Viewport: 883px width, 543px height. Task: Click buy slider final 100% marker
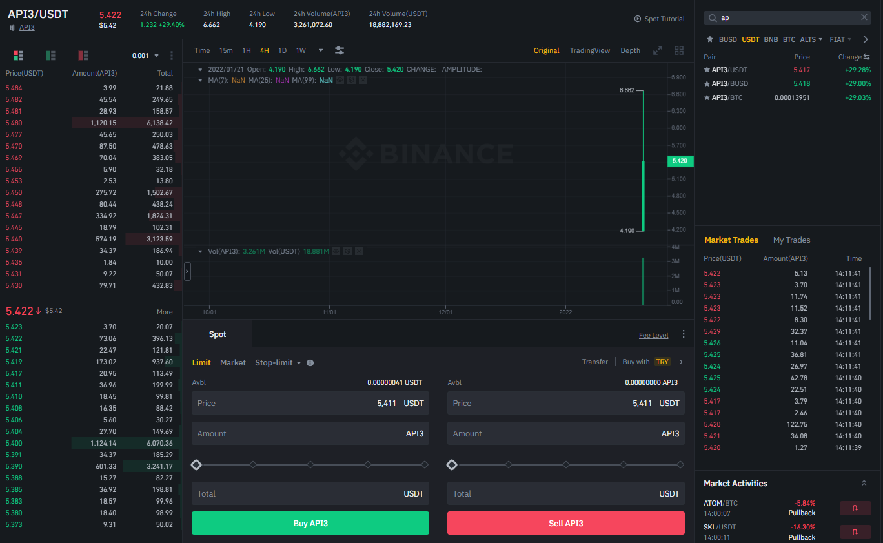coord(425,464)
